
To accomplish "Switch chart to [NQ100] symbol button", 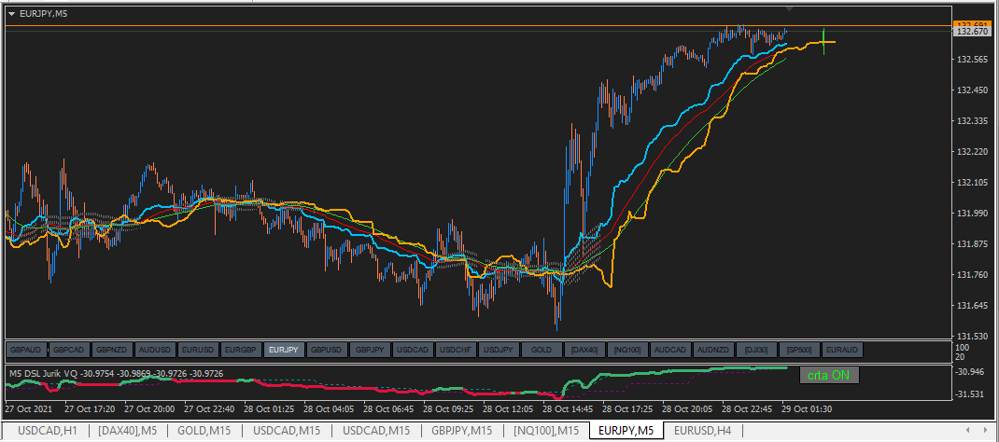I will coord(627,350).
